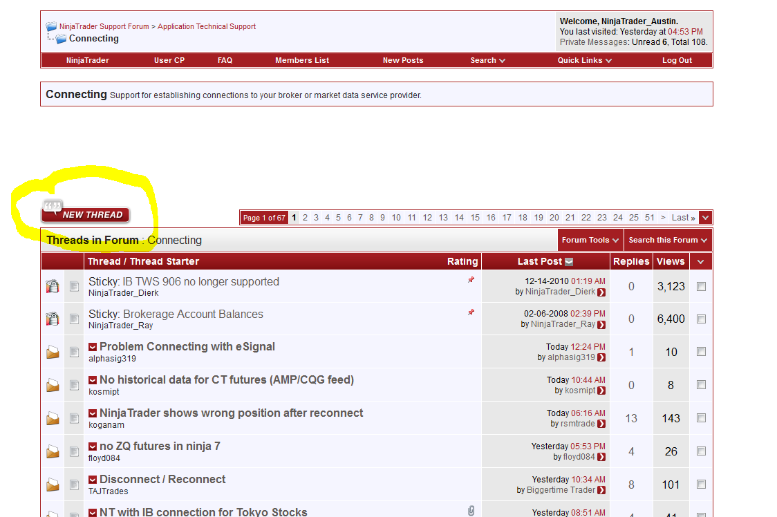The height and width of the screenshot is (517, 777).
Task: Mark the Disconnect / Reconnect thread checkbox
Action: coord(701,485)
